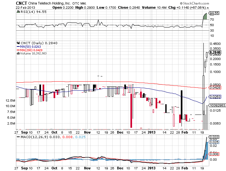
Task: Click the Close 0.2840 value
Action: 129,7
